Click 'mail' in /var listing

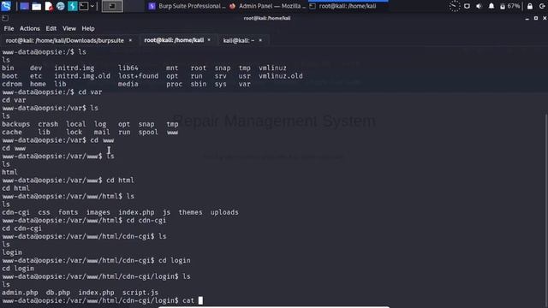point(102,133)
